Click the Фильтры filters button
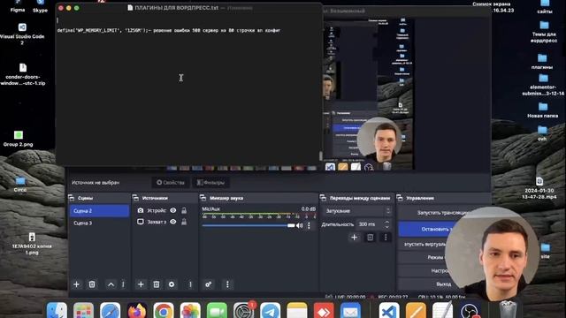Screen dimensions: 566x318 (210, 183)
